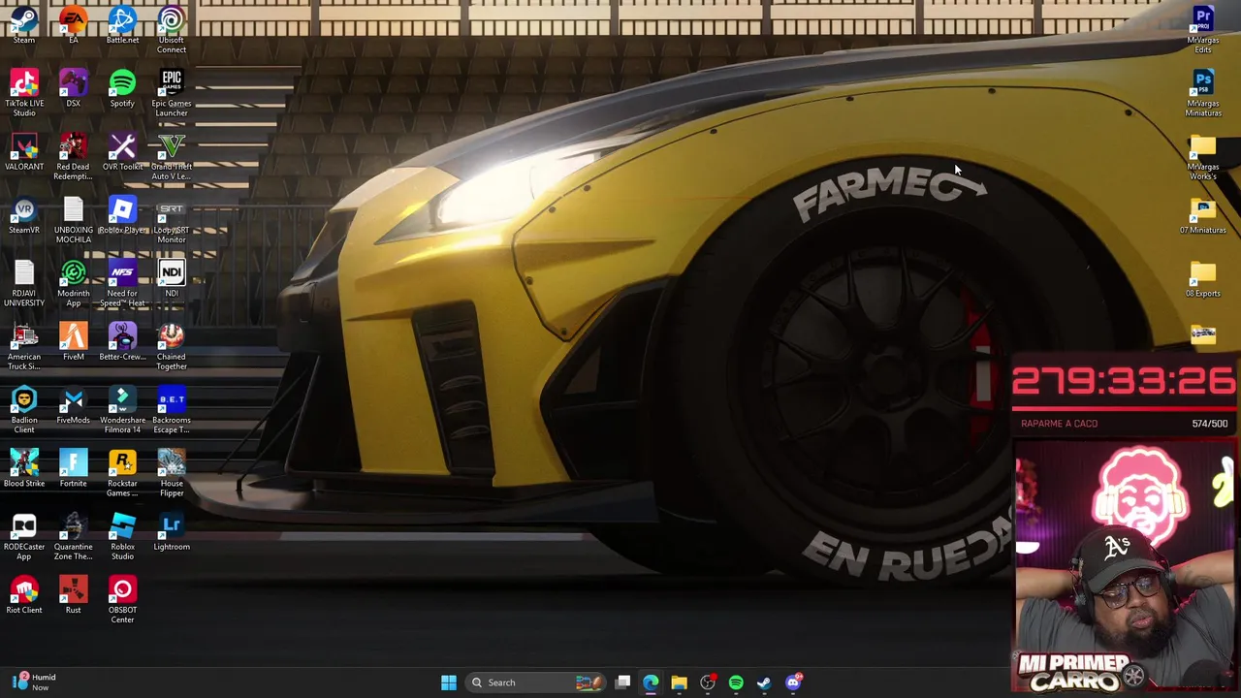Select the House Flipper shortcut
Image resolution: width=1241 pixels, height=698 pixels.
coord(172,472)
